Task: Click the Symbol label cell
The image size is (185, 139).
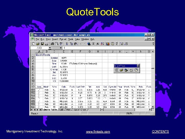Action: (54, 58)
